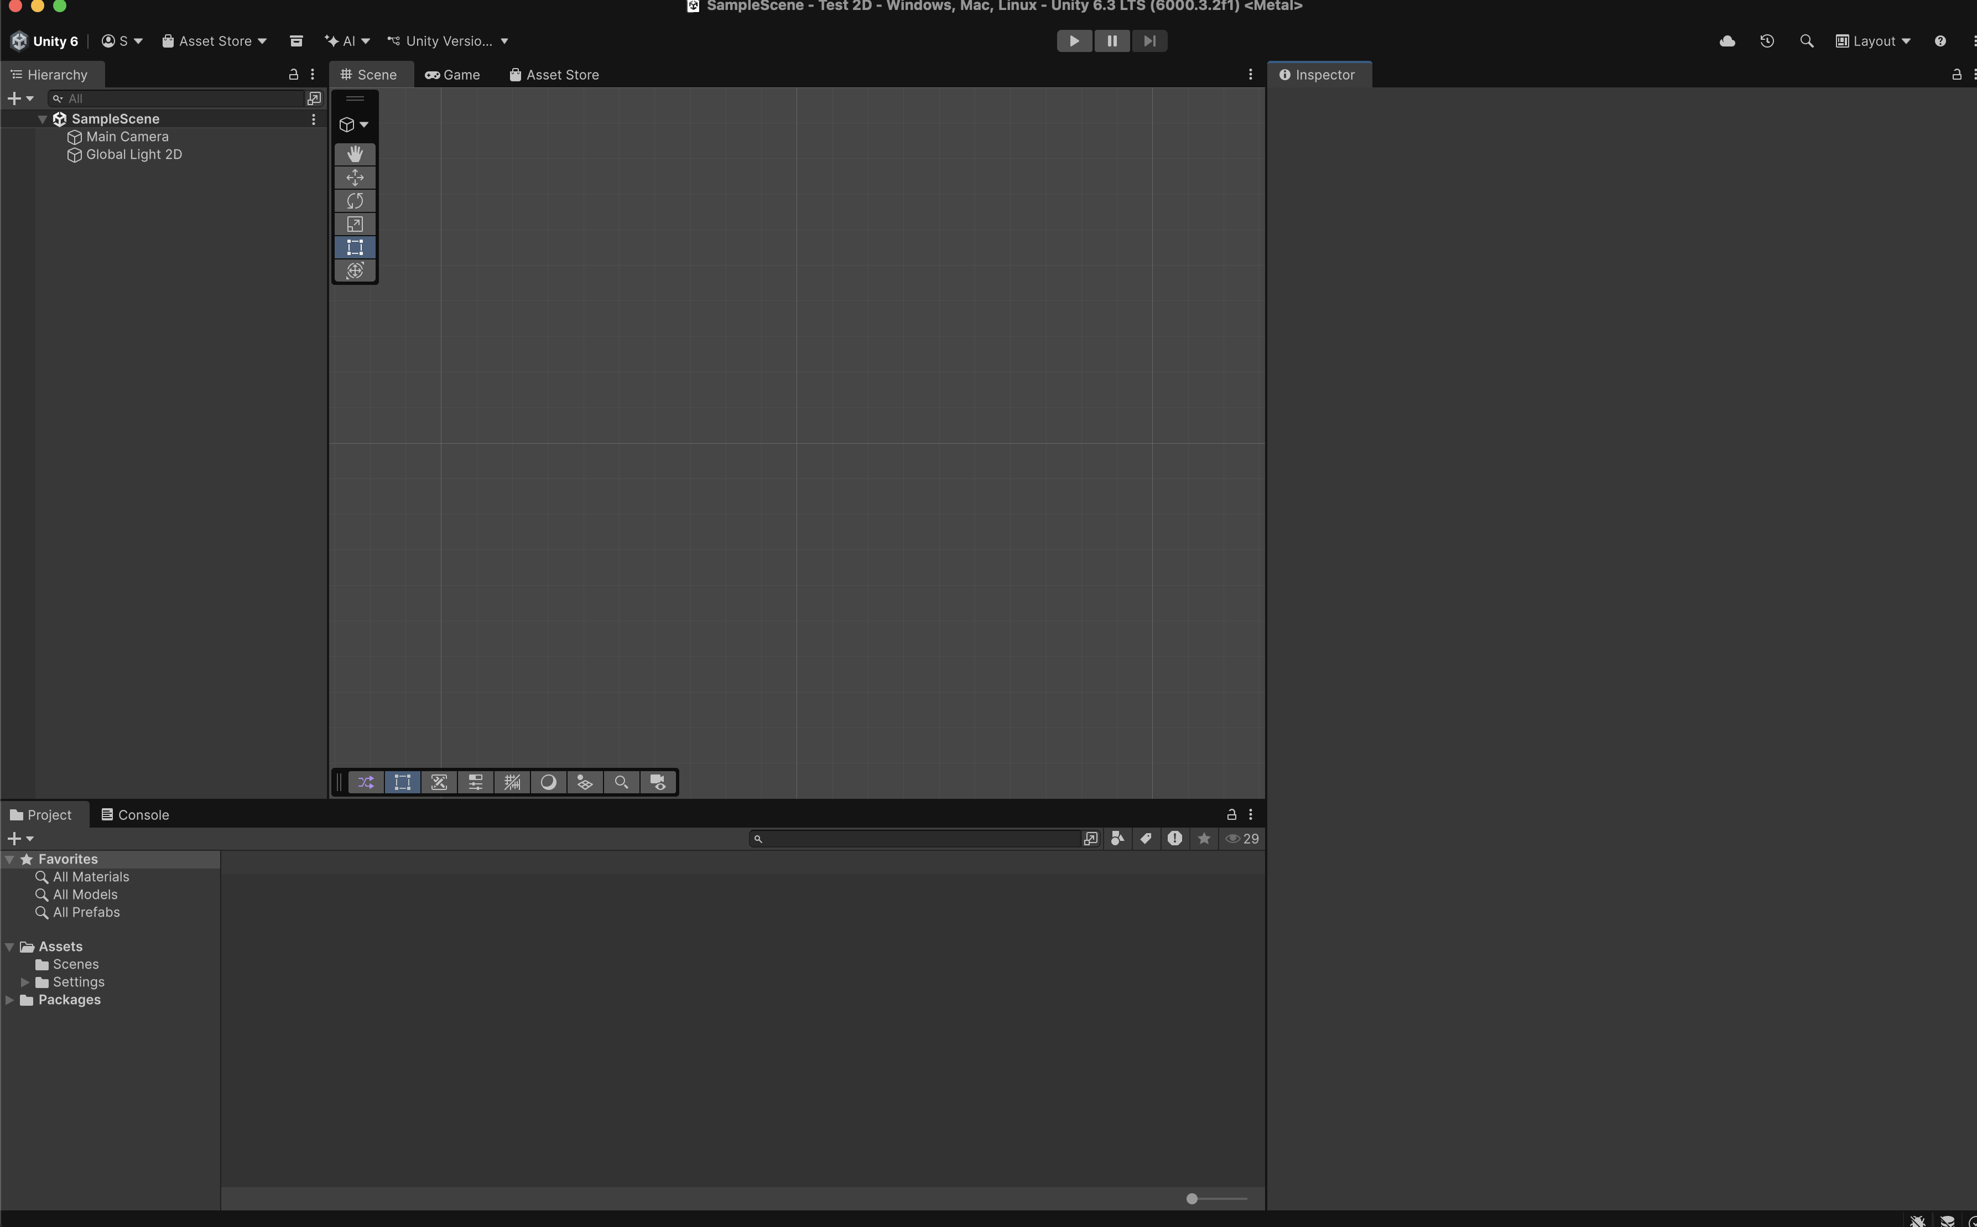Open the Undo History icon
Image resolution: width=1977 pixels, height=1227 pixels.
(1767, 41)
